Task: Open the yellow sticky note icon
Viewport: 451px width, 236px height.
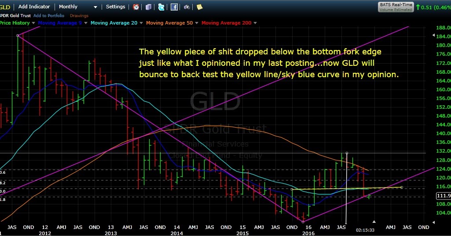Action: (200, 7)
